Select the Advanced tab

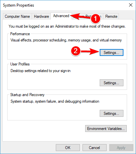pos(61,16)
